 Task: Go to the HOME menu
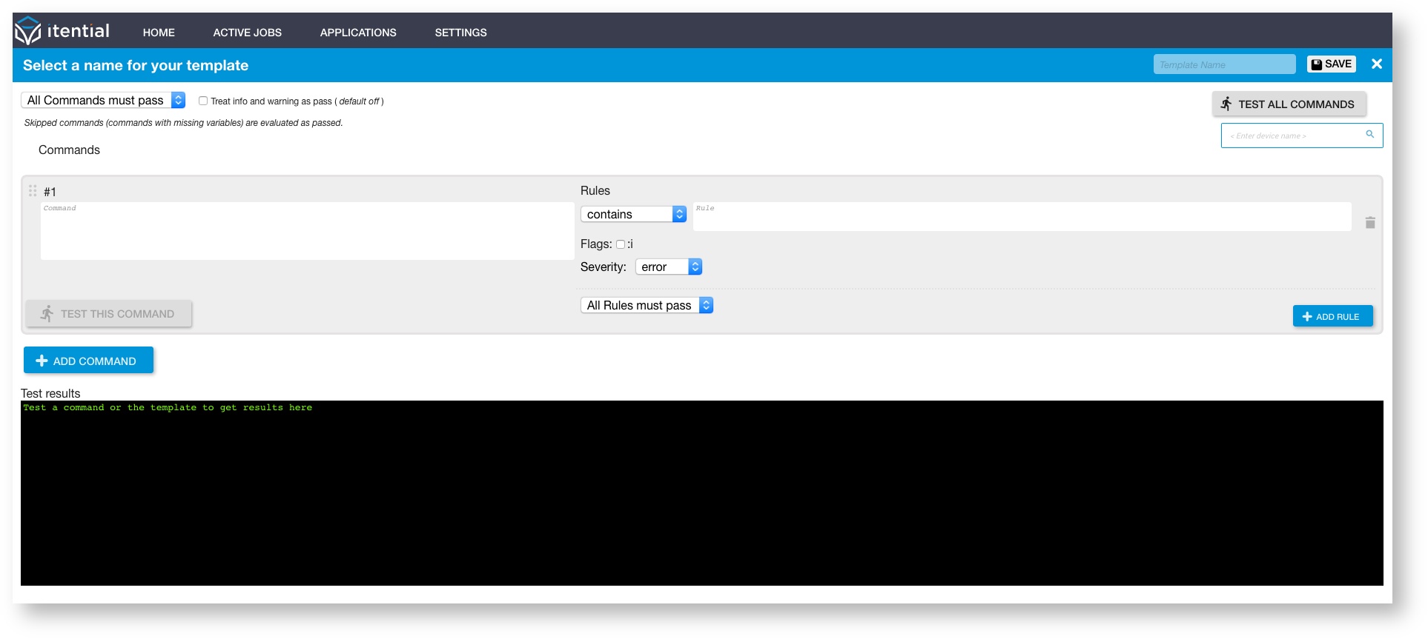point(159,33)
